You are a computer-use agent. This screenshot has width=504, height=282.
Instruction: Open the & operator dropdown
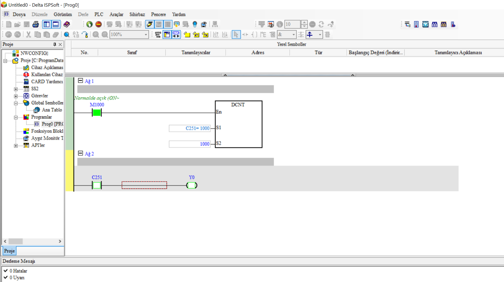coord(294,35)
